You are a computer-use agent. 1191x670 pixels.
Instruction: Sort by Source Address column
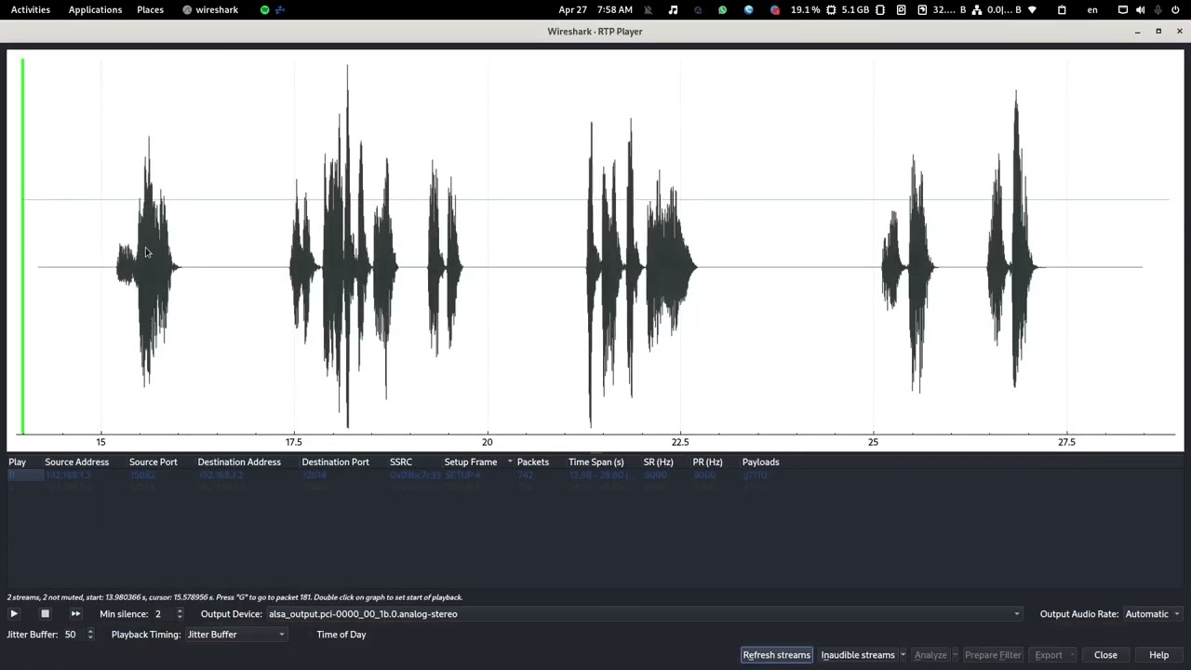click(x=76, y=462)
